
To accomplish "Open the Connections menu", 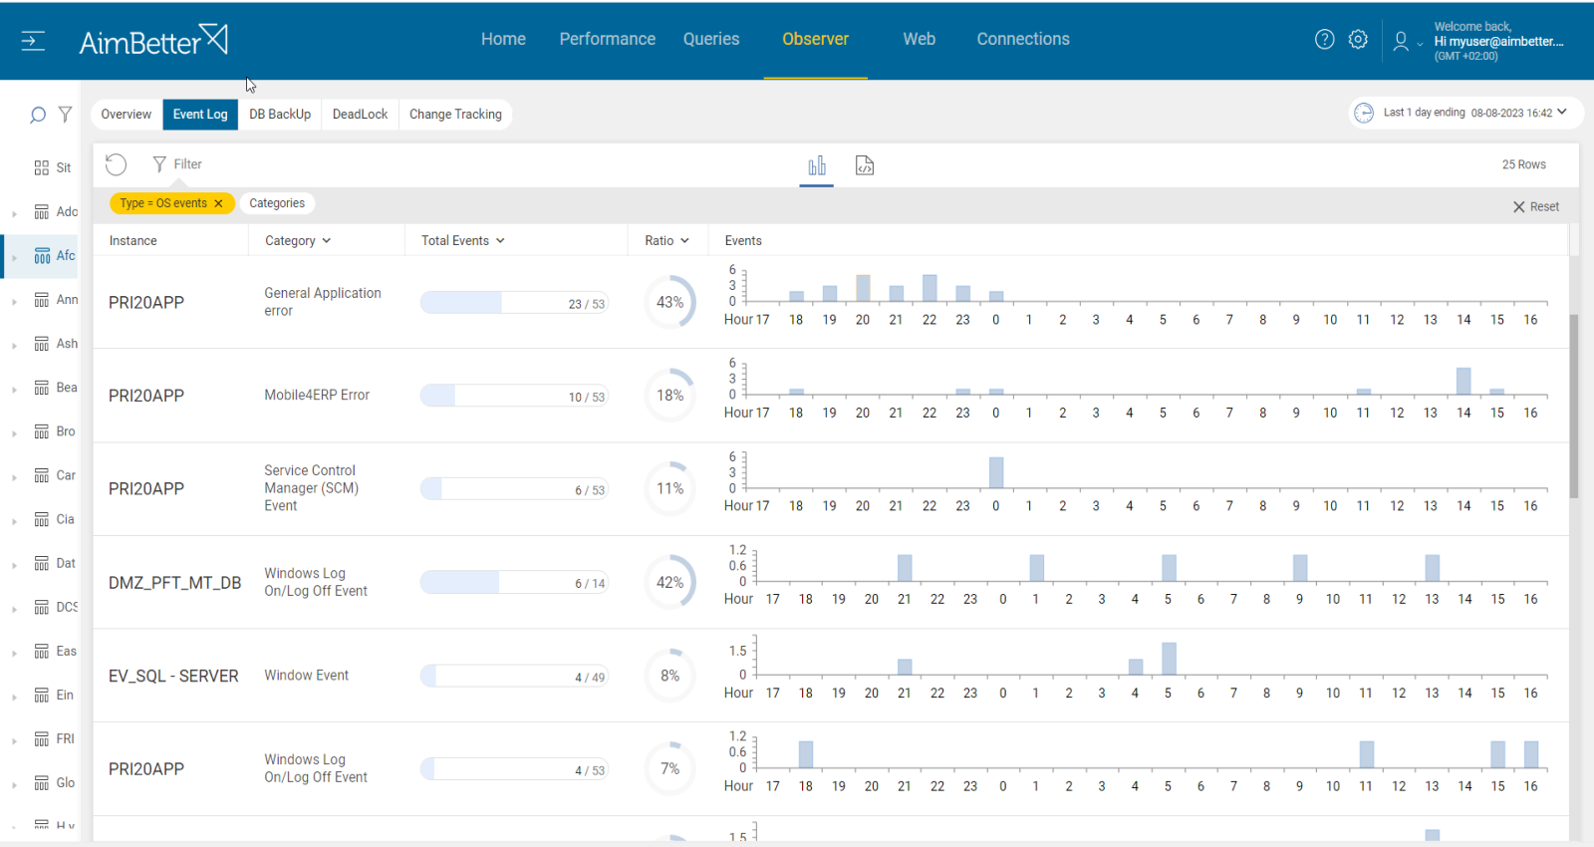I will (x=1023, y=39).
